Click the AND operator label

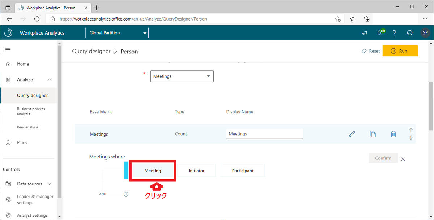(103, 194)
